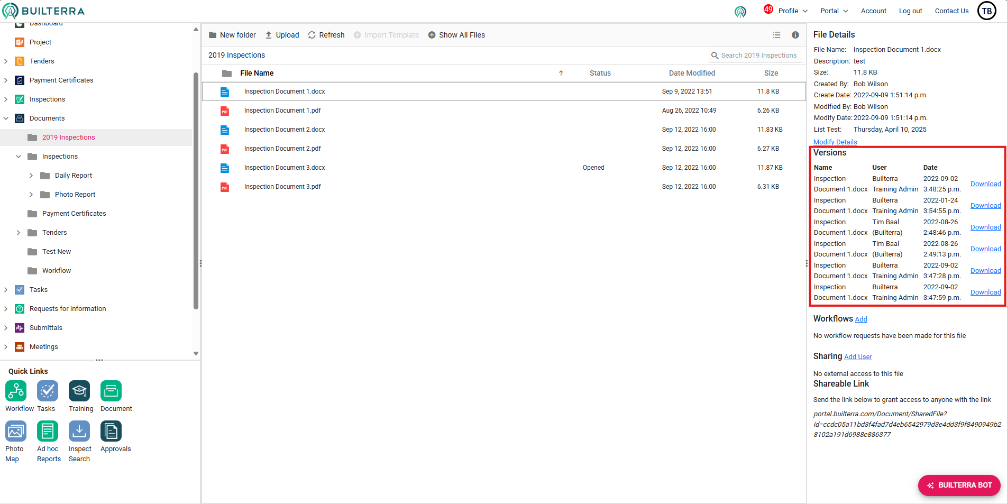Screen dimensions: 1007x504
Task: Download the version dated 3:47:59 p.m.
Action: [x=985, y=292]
